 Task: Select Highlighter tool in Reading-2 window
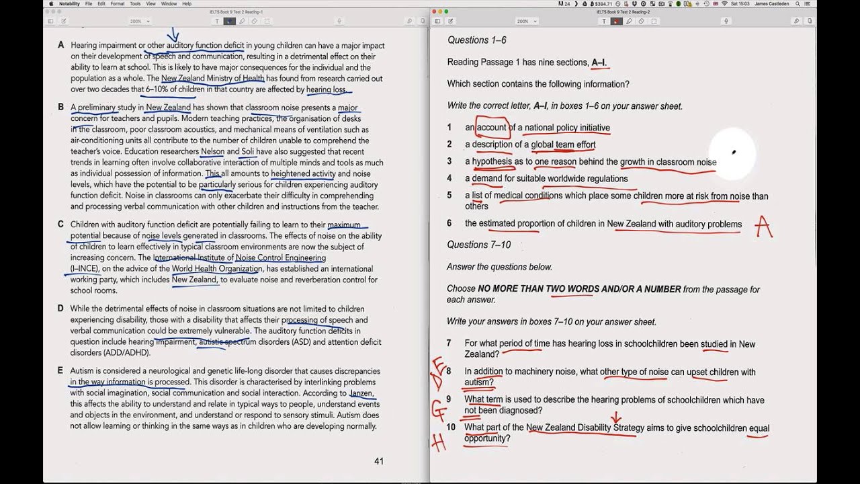pos(629,21)
